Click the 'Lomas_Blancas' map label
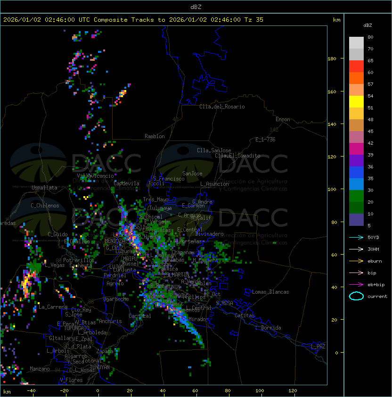 (270, 292)
